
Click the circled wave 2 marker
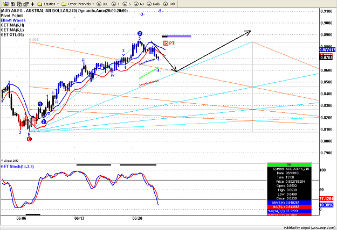(x=44, y=121)
